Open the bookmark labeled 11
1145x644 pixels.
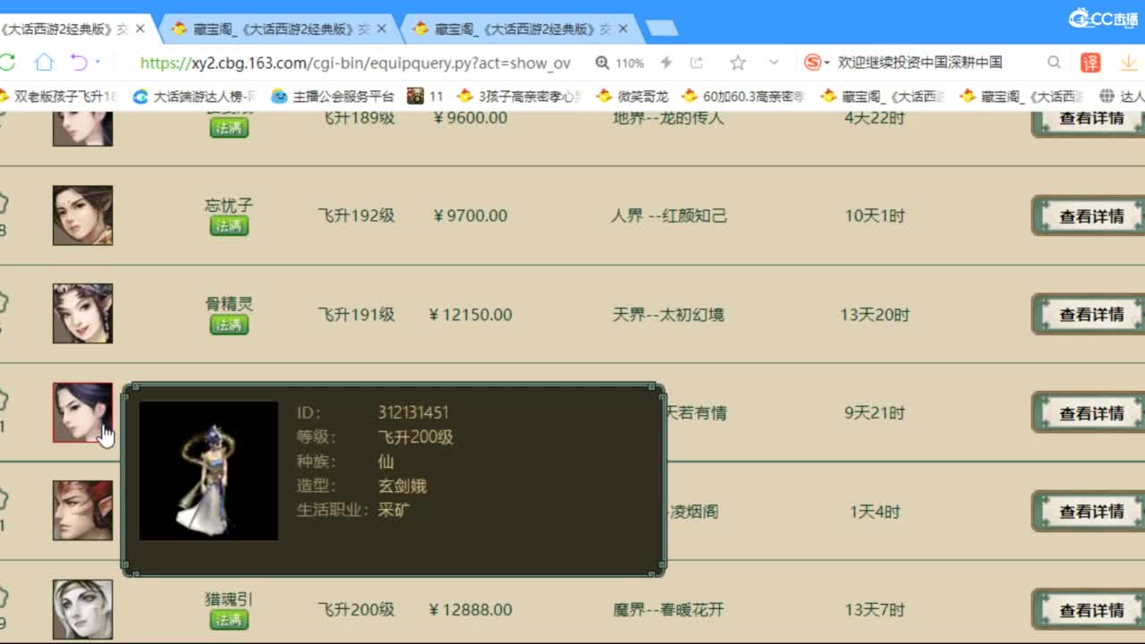pos(426,96)
